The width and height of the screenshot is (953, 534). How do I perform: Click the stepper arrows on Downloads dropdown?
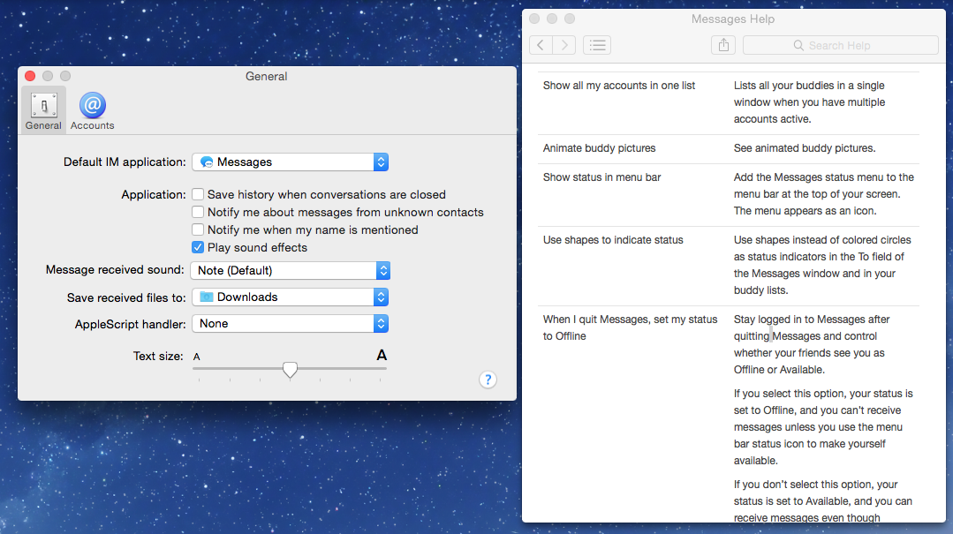pos(381,297)
